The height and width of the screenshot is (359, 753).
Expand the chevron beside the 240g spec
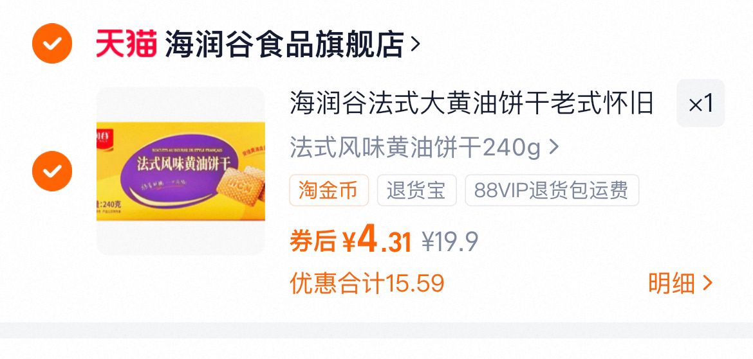(x=553, y=147)
